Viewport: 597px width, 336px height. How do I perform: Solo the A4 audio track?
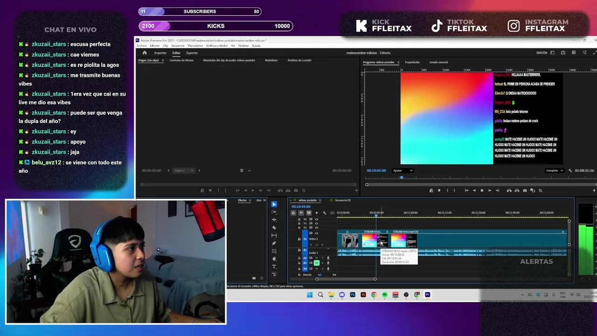coord(322,269)
